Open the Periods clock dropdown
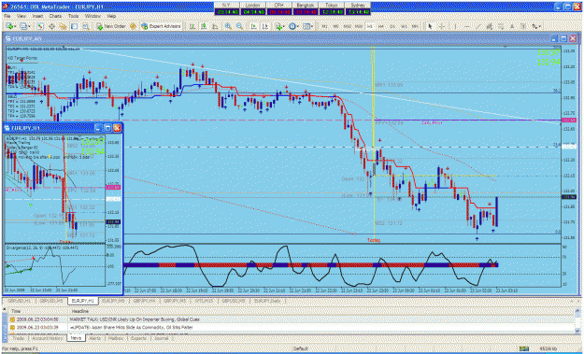This screenshot has width=584, height=354. [x=293, y=26]
